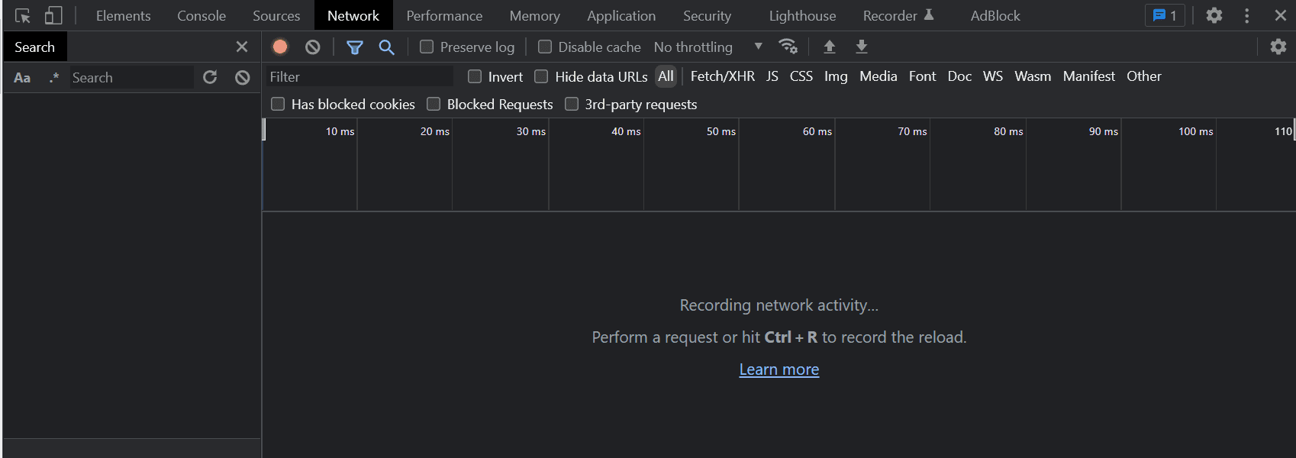
Task: Clear the network log
Action: pos(313,47)
